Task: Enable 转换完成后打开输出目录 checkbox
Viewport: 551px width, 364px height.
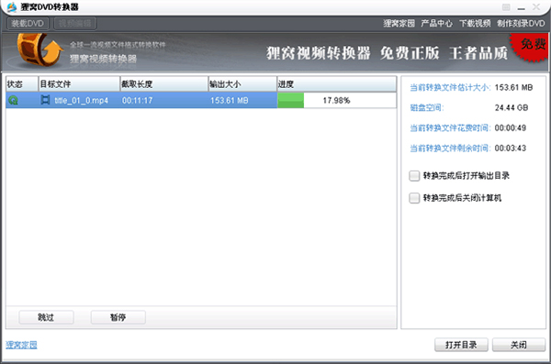Action: tap(414, 175)
